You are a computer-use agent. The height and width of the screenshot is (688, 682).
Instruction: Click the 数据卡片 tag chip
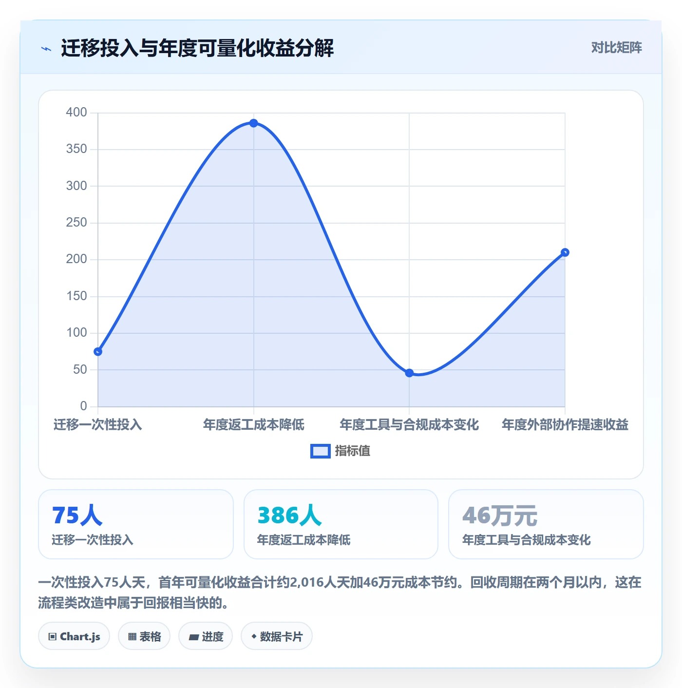pos(277,636)
